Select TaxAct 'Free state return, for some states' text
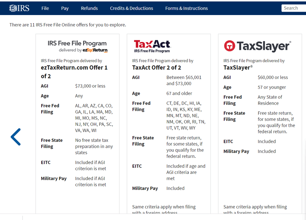The image size is (306, 220). pyautogui.click(x=185, y=147)
